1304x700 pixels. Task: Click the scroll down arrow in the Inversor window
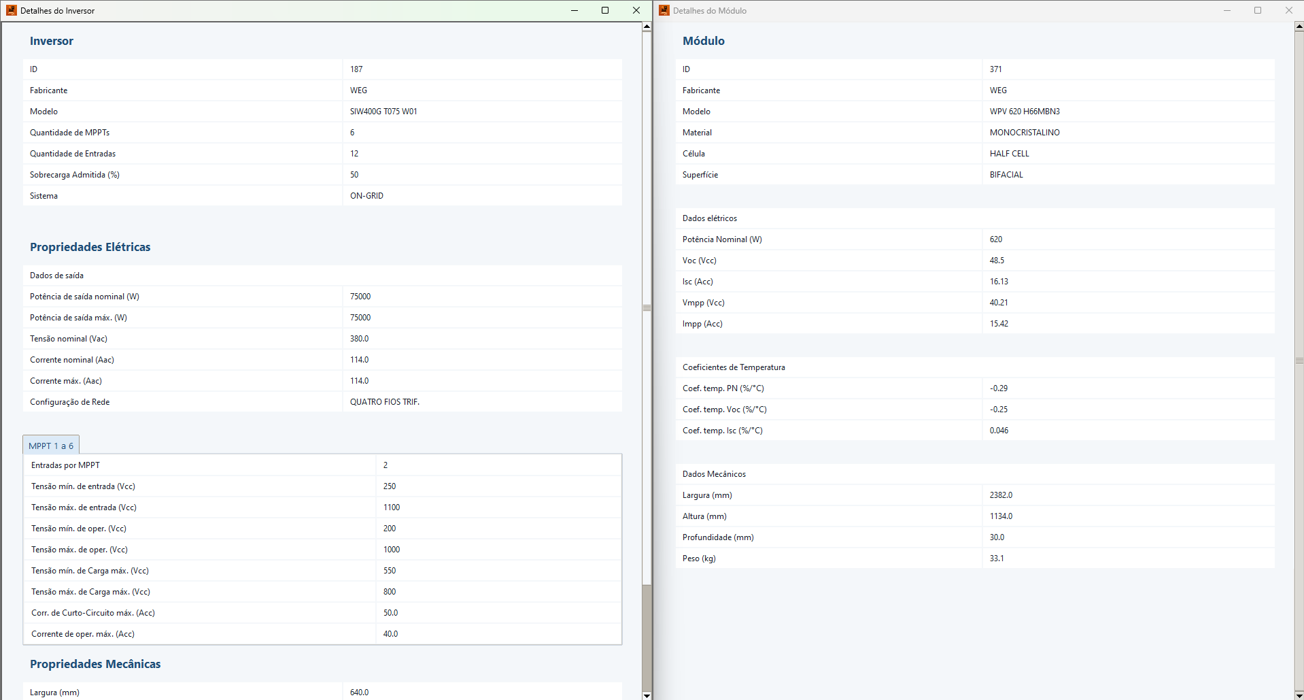[x=647, y=695]
